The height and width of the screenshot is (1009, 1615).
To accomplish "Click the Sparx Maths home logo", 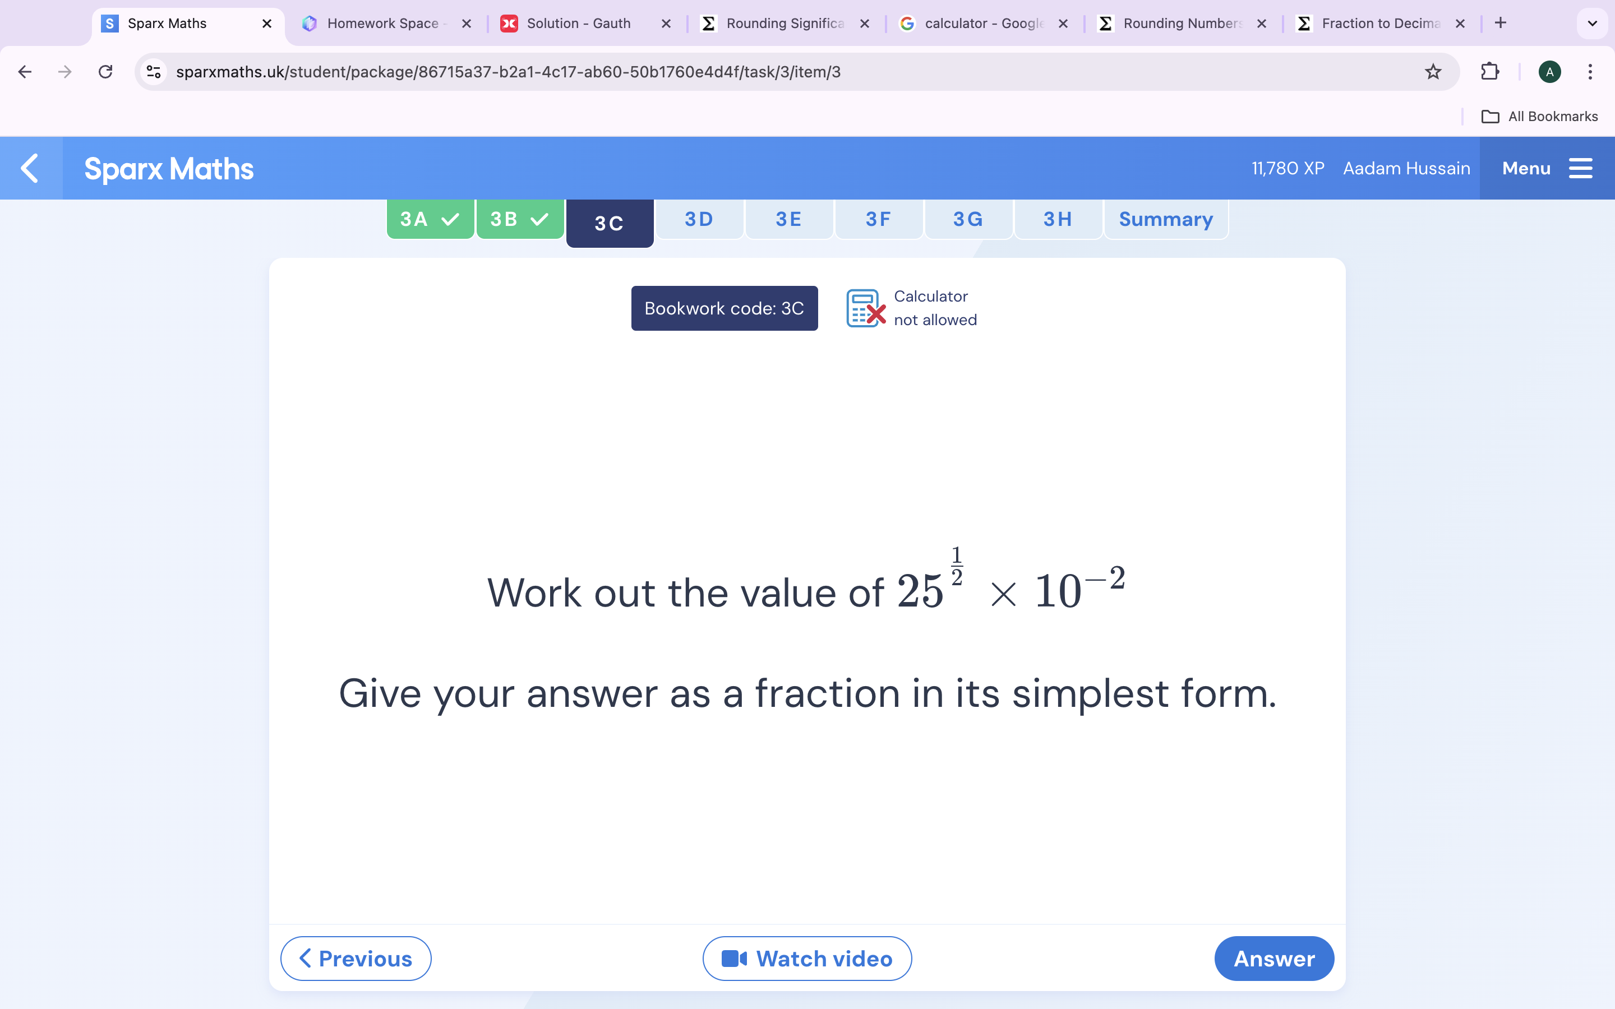I will pos(169,169).
